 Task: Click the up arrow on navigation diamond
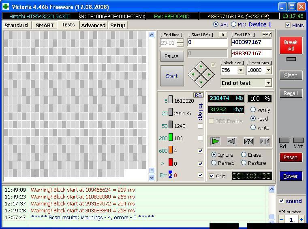click(201, 67)
